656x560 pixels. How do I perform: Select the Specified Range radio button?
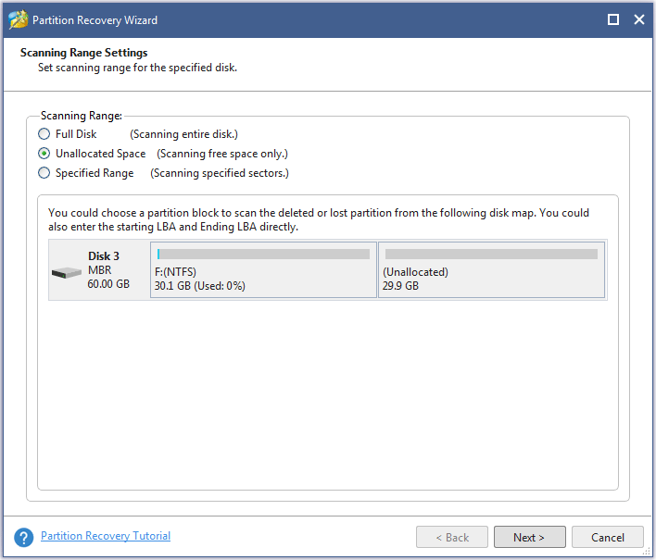(44, 173)
